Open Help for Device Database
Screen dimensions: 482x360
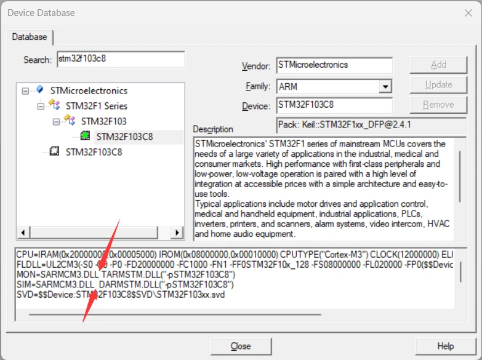pyautogui.click(x=446, y=346)
